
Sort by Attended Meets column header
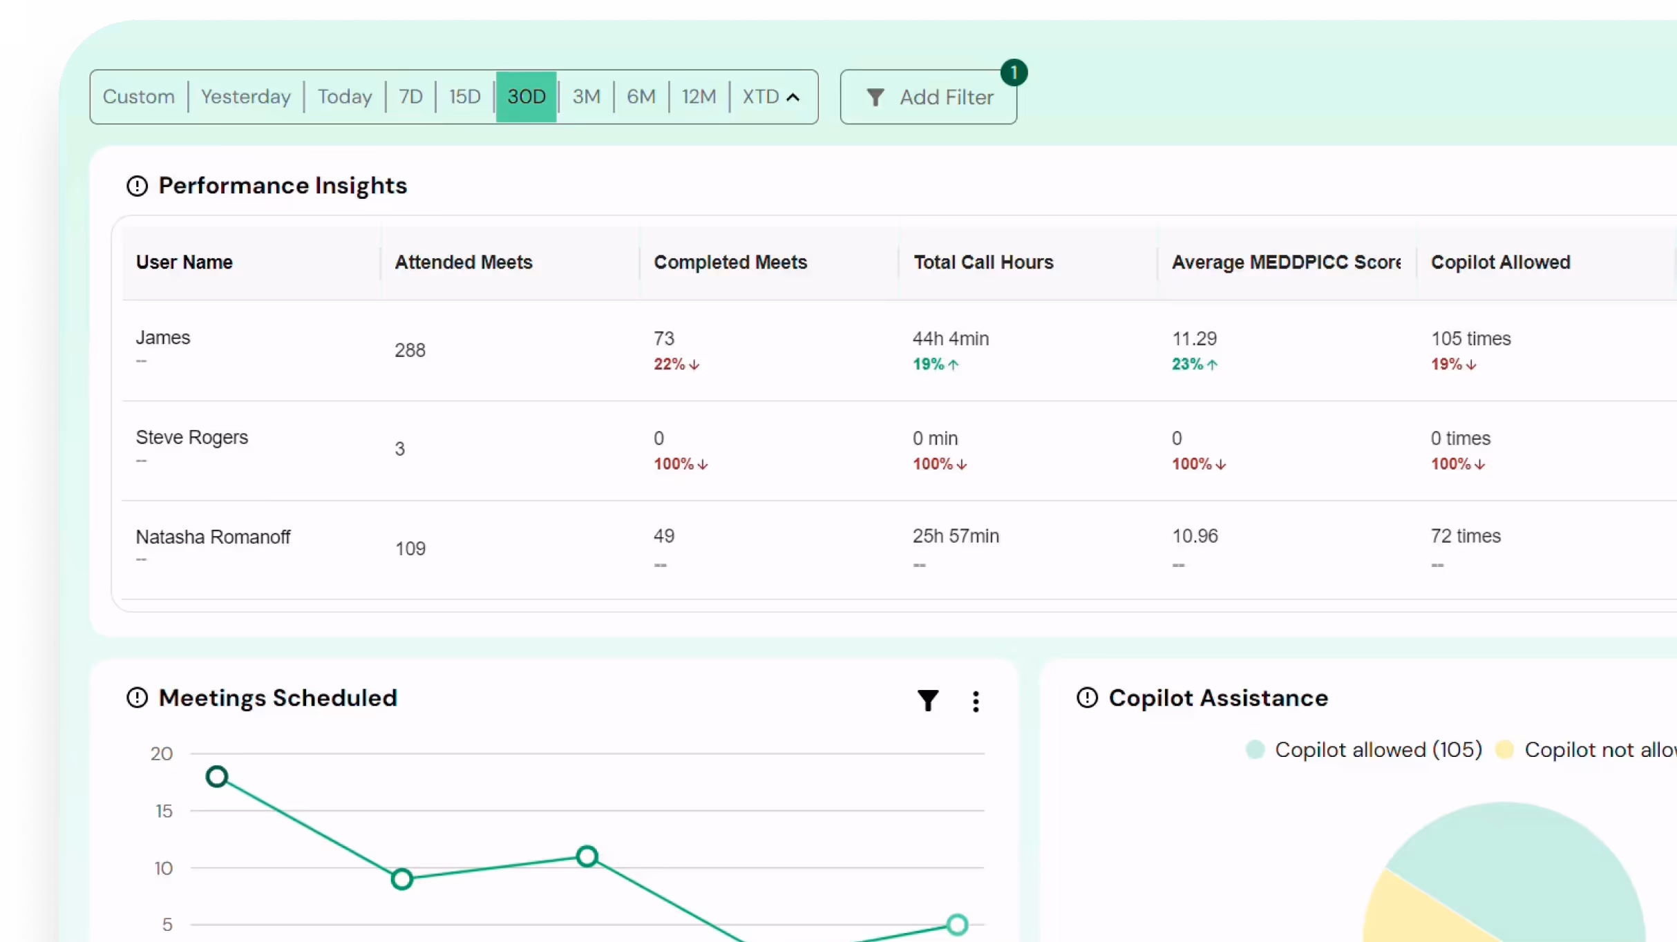coord(464,262)
